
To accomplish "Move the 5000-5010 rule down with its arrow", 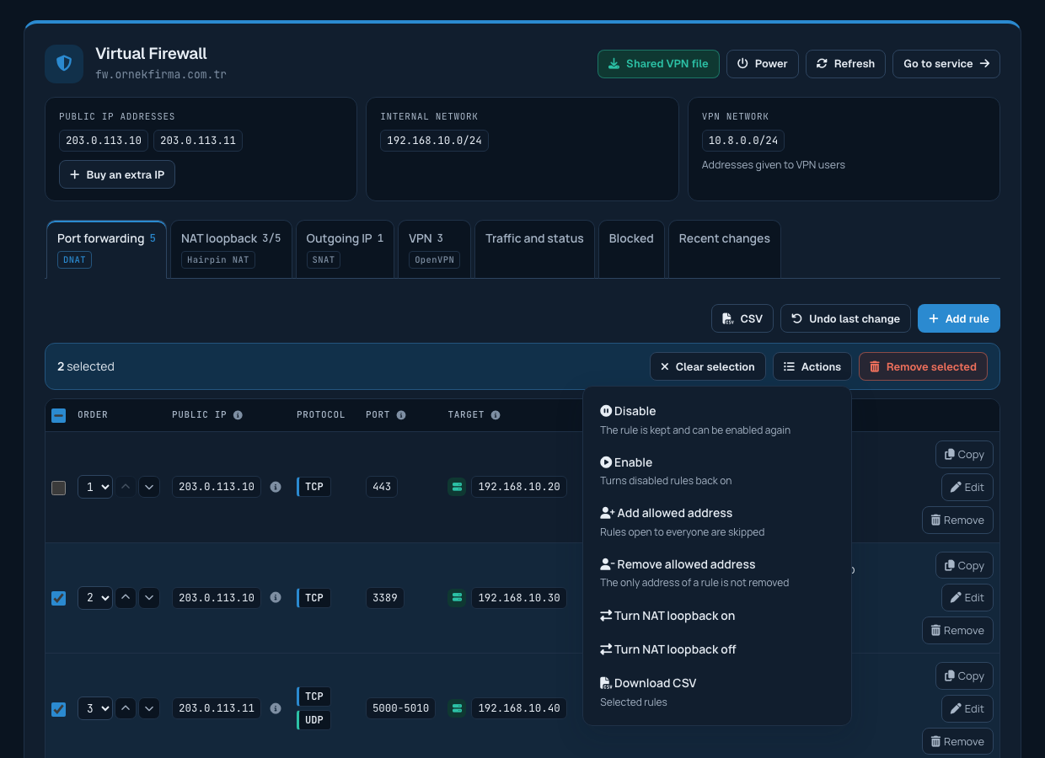I will pyautogui.click(x=149, y=708).
